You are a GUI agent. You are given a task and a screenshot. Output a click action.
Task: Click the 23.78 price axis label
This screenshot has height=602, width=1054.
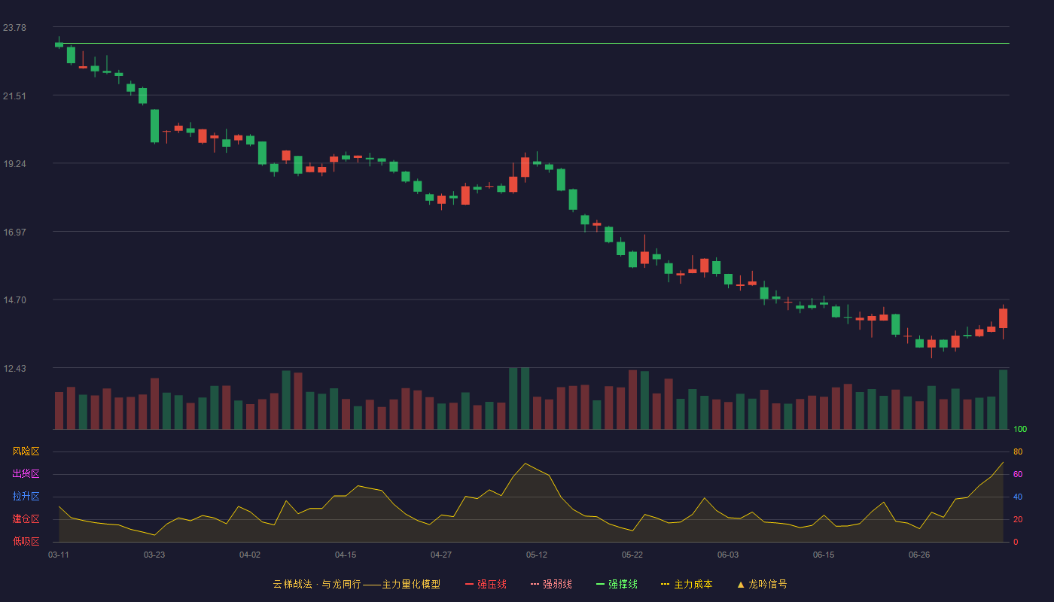point(14,28)
